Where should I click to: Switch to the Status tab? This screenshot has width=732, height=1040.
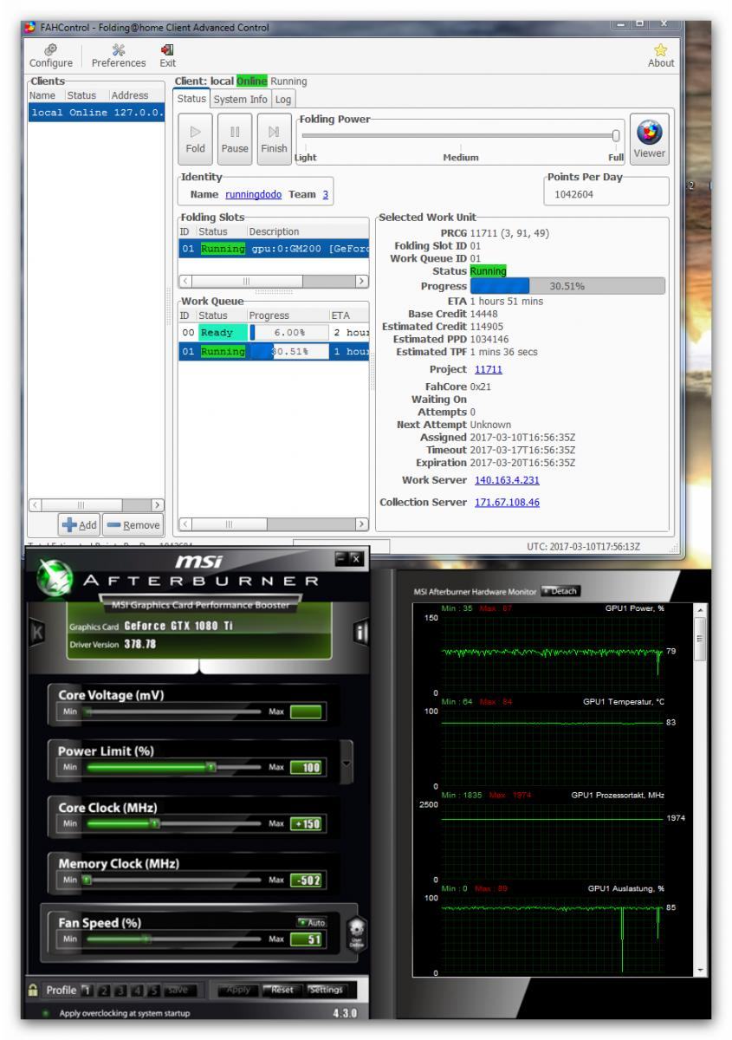pos(191,100)
